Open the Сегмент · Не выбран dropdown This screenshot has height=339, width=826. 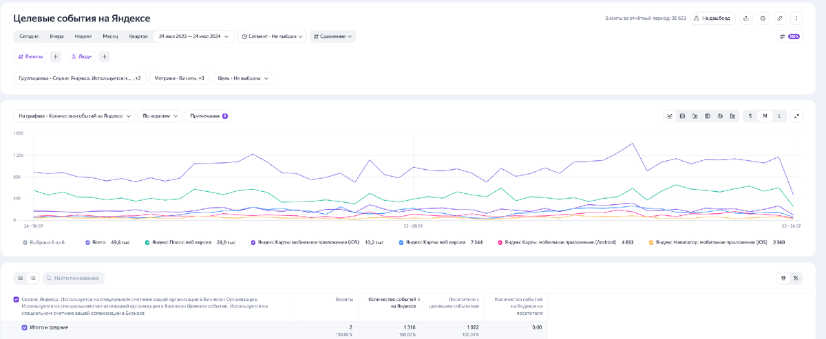click(x=273, y=36)
